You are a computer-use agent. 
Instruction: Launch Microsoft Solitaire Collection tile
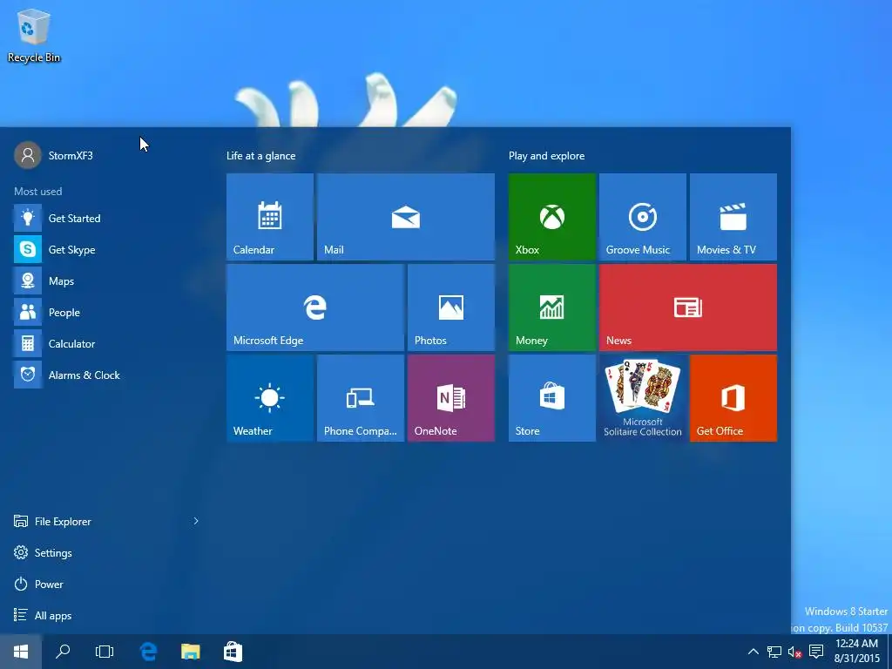(x=643, y=397)
